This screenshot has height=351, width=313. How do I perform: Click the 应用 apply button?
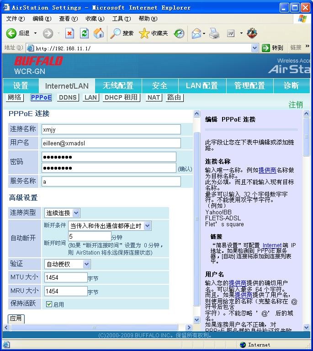tap(16, 318)
